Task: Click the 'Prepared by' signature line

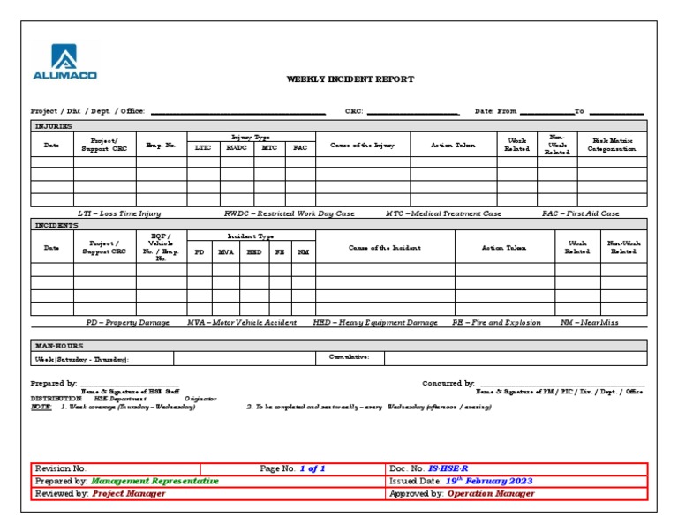Action: click(130, 384)
